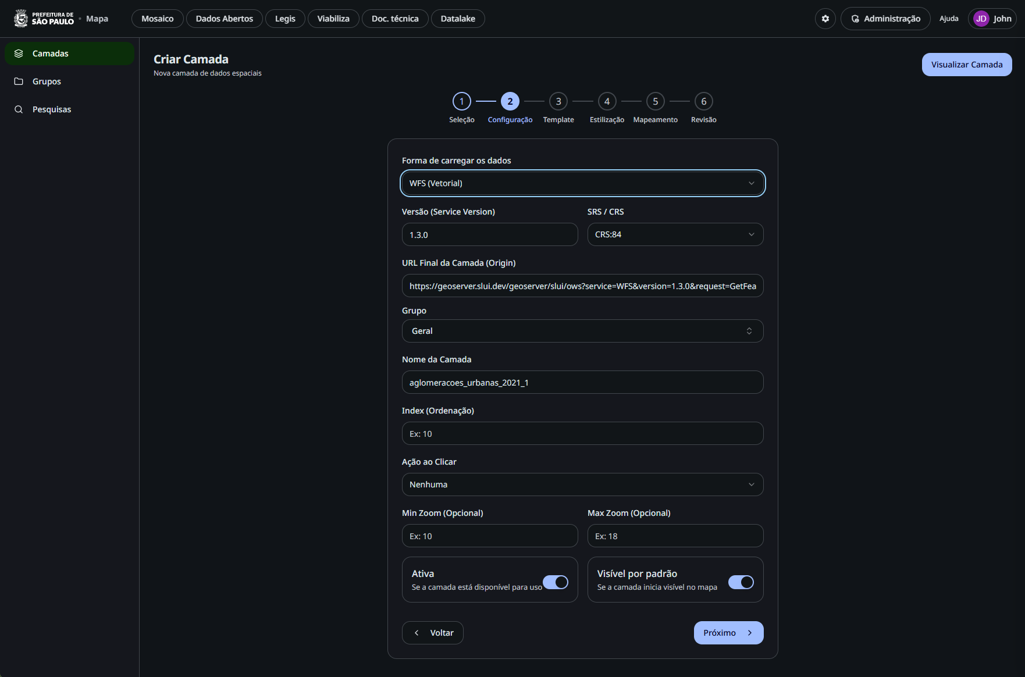The height and width of the screenshot is (677, 1025).
Task: Return to step 1 Seleção circle
Action: point(462,101)
